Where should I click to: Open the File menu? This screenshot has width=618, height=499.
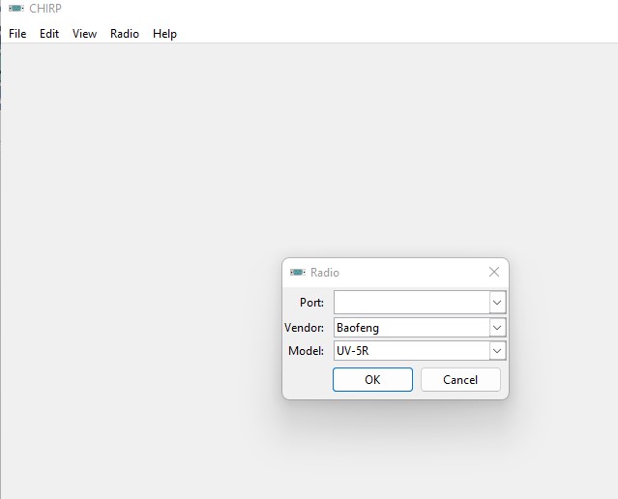pos(17,34)
